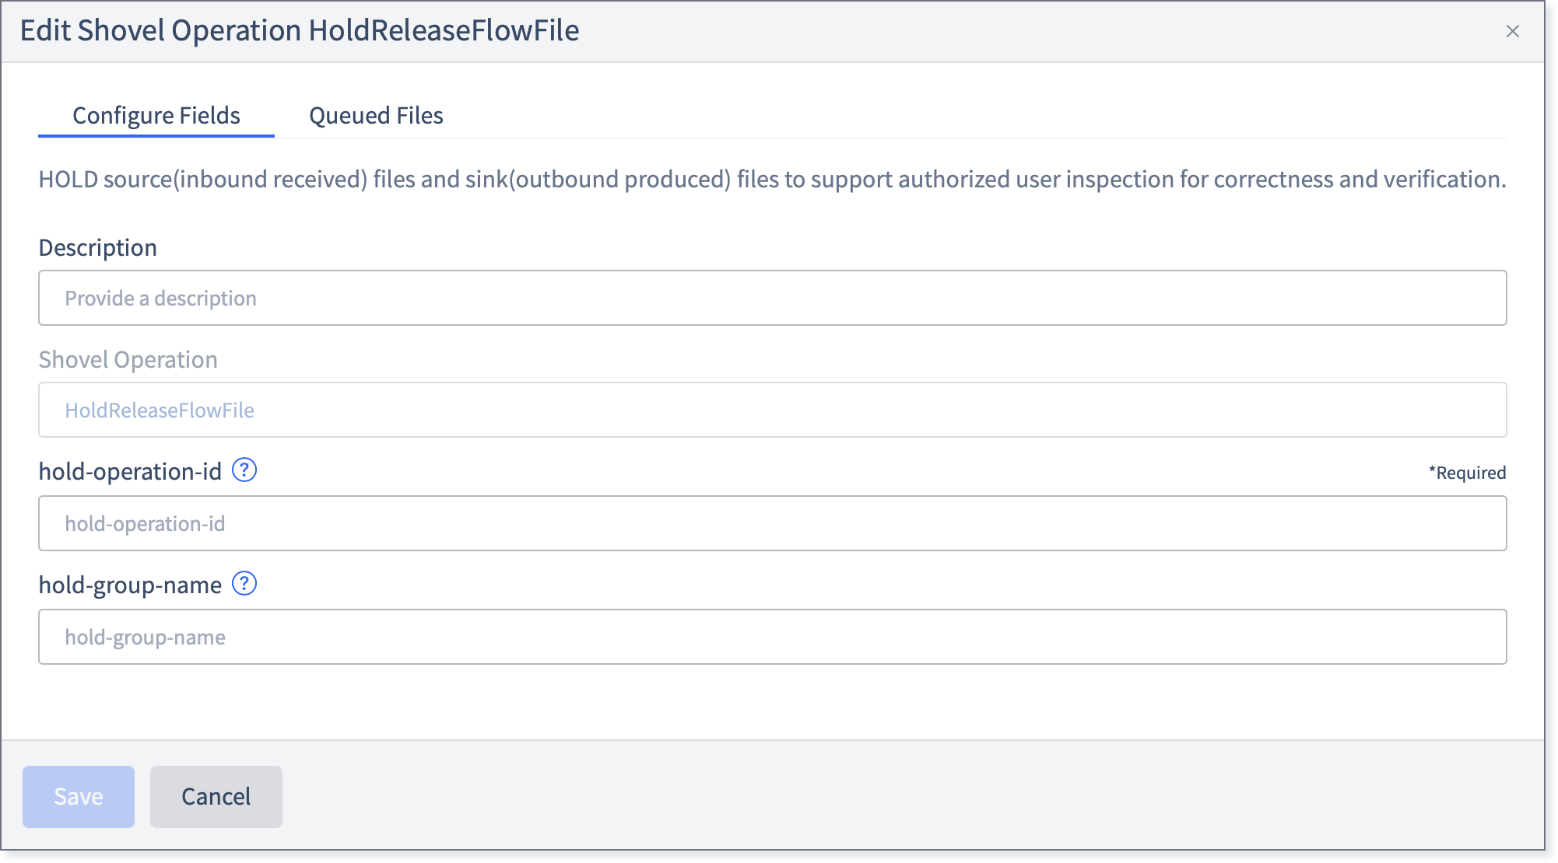Close the Edit Shovel Operation dialog
The height and width of the screenshot is (863, 1558).
point(1513,31)
